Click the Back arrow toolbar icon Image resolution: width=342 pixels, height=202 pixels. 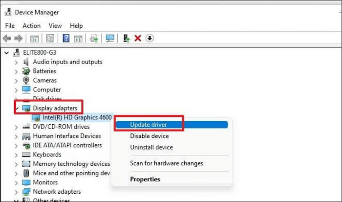pos(7,39)
